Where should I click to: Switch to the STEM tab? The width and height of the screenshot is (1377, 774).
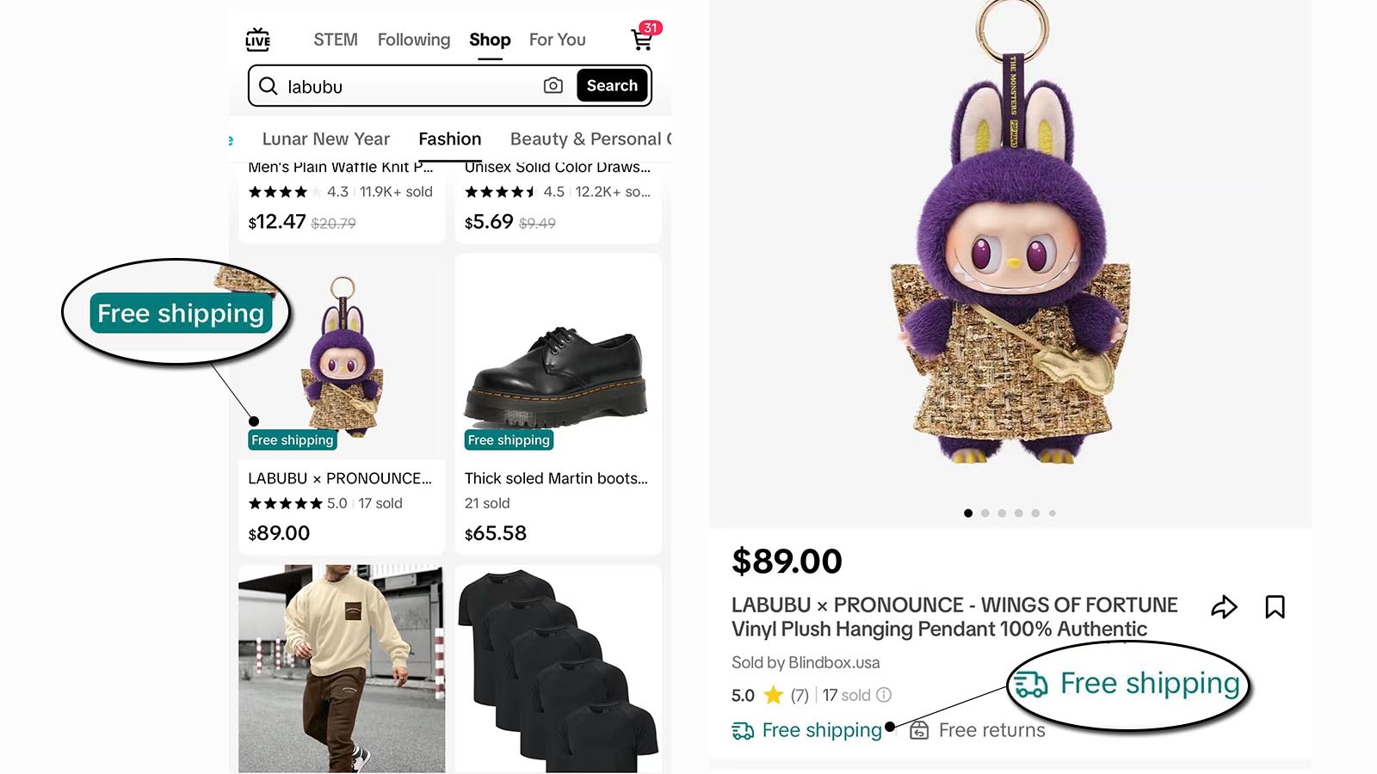click(336, 40)
